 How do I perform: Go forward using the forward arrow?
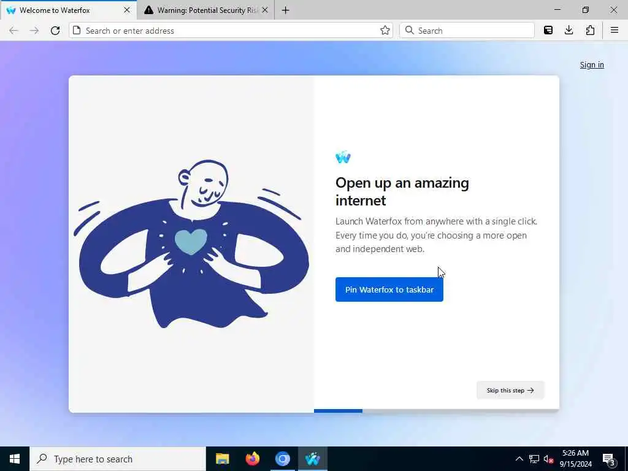[x=34, y=31]
